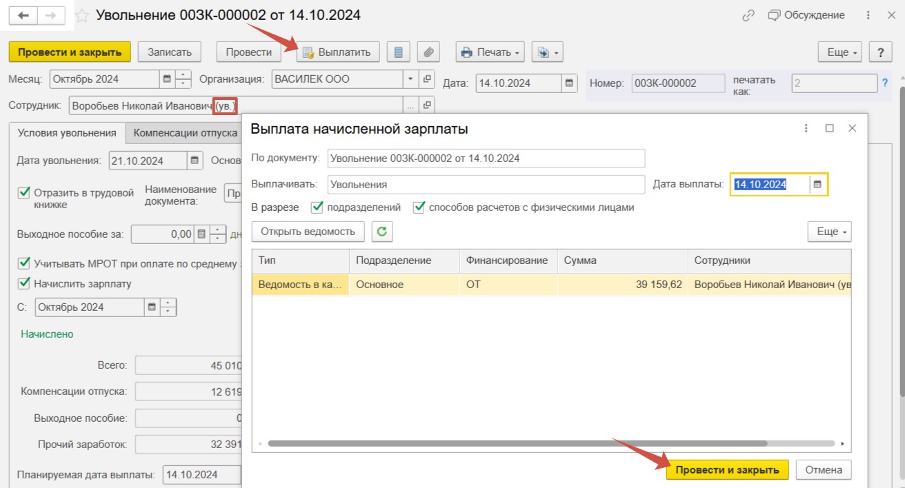Click the Открыть ведомость button
This screenshot has width=905, height=488.
click(308, 232)
